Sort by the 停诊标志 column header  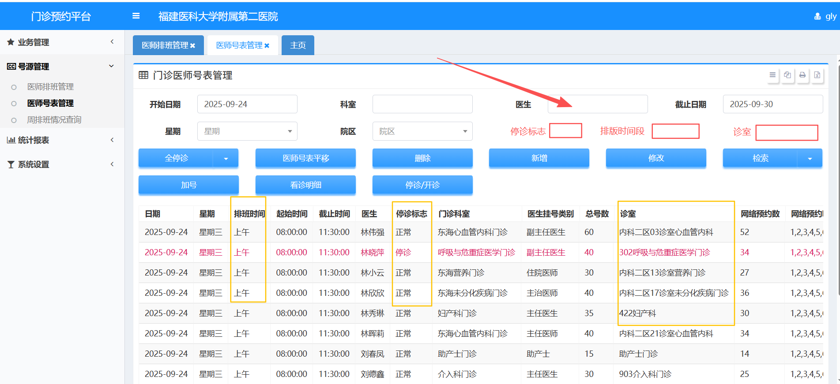411,214
